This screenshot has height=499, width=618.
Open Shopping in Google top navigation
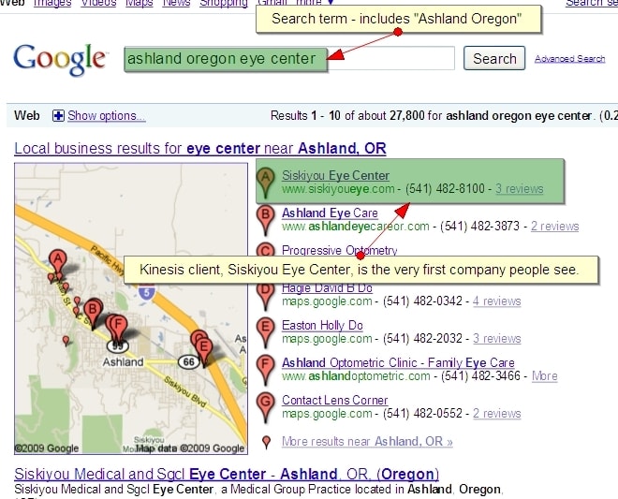click(x=224, y=3)
